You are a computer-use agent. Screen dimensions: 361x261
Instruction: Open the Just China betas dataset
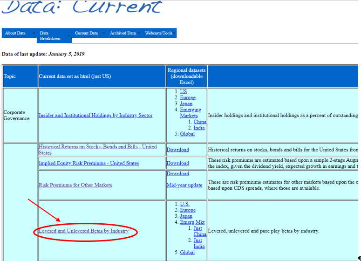click(x=200, y=231)
